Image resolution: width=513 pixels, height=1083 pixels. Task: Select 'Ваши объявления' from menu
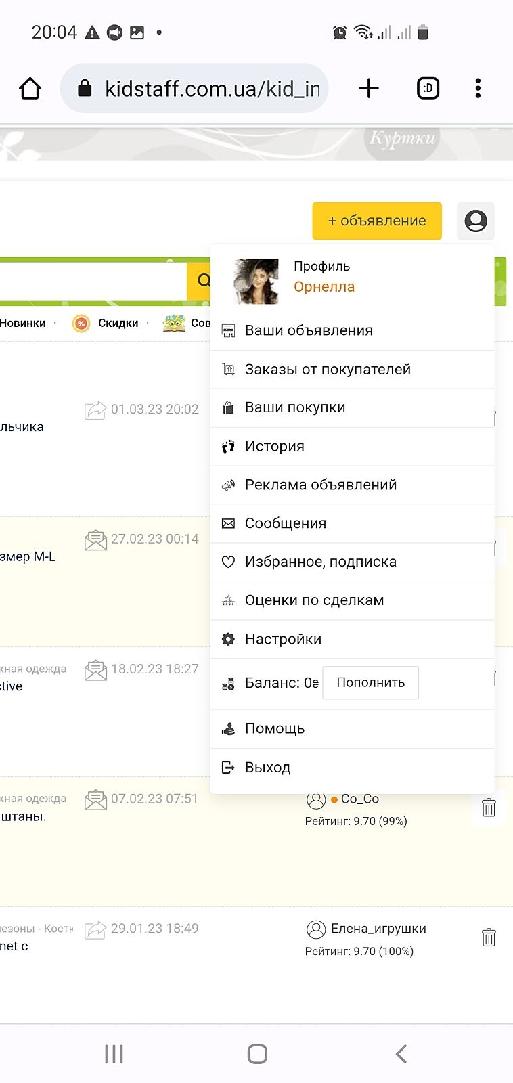pyautogui.click(x=309, y=330)
